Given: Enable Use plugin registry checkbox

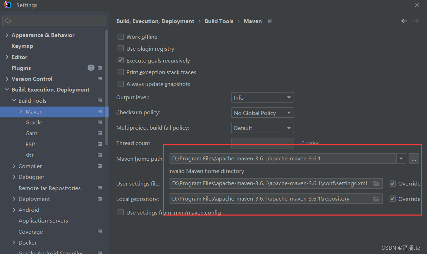Looking at the screenshot, I should [x=120, y=49].
